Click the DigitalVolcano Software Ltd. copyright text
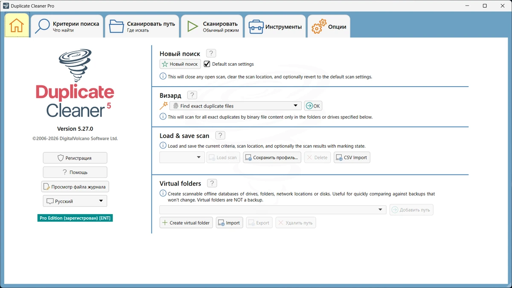 click(x=75, y=139)
